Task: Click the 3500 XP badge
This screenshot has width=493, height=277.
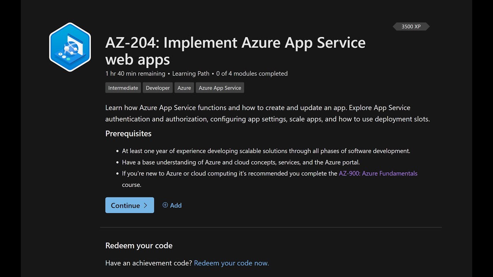Action: pos(411,27)
